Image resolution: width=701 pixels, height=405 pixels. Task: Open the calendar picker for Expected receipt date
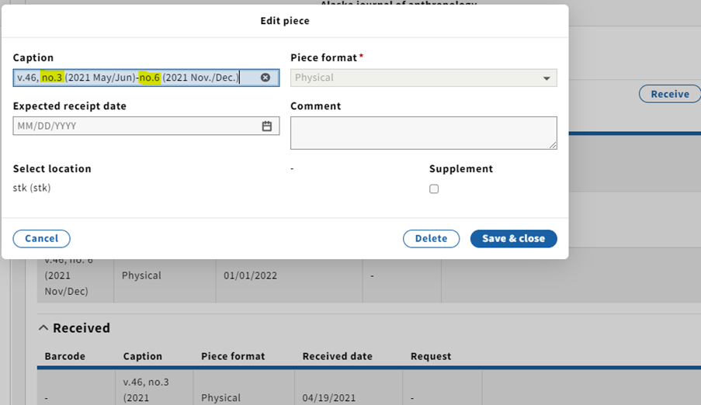(x=267, y=126)
